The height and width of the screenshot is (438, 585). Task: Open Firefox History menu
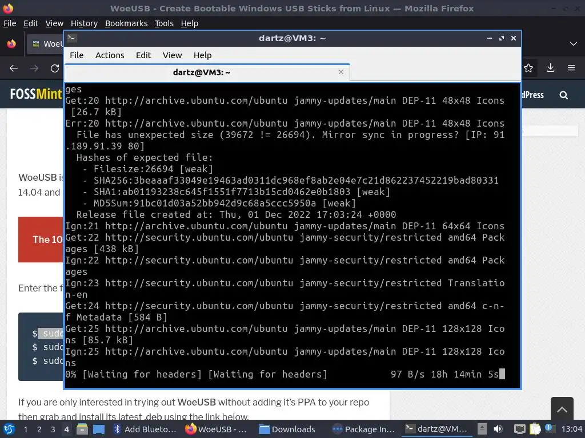(x=84, y=23)
